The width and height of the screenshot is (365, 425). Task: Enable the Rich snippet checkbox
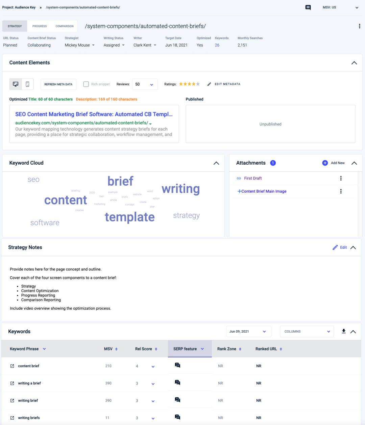[86, 84]
